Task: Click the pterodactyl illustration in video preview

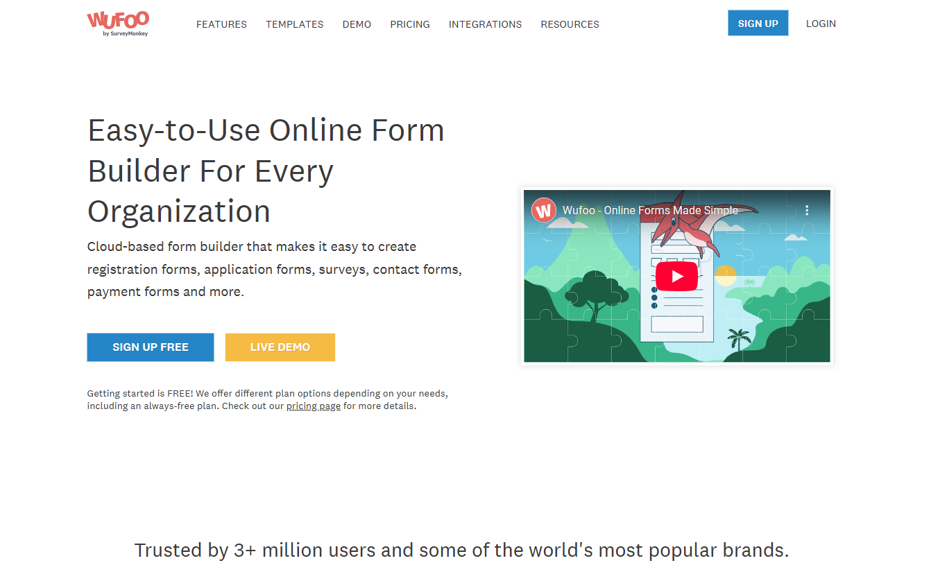Action: coord(694,229)
